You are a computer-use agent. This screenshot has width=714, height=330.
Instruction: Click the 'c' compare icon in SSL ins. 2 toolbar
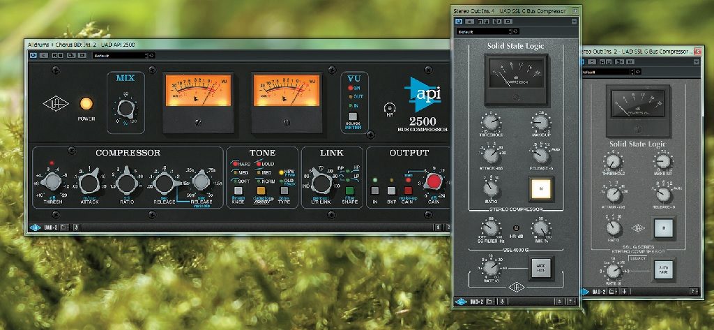click(592, 62)
